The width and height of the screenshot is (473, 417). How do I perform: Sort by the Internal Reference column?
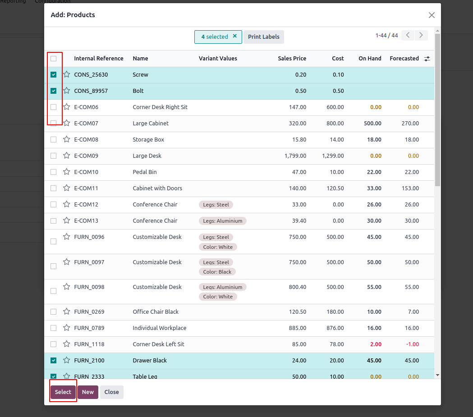click(x=99, y=59)
